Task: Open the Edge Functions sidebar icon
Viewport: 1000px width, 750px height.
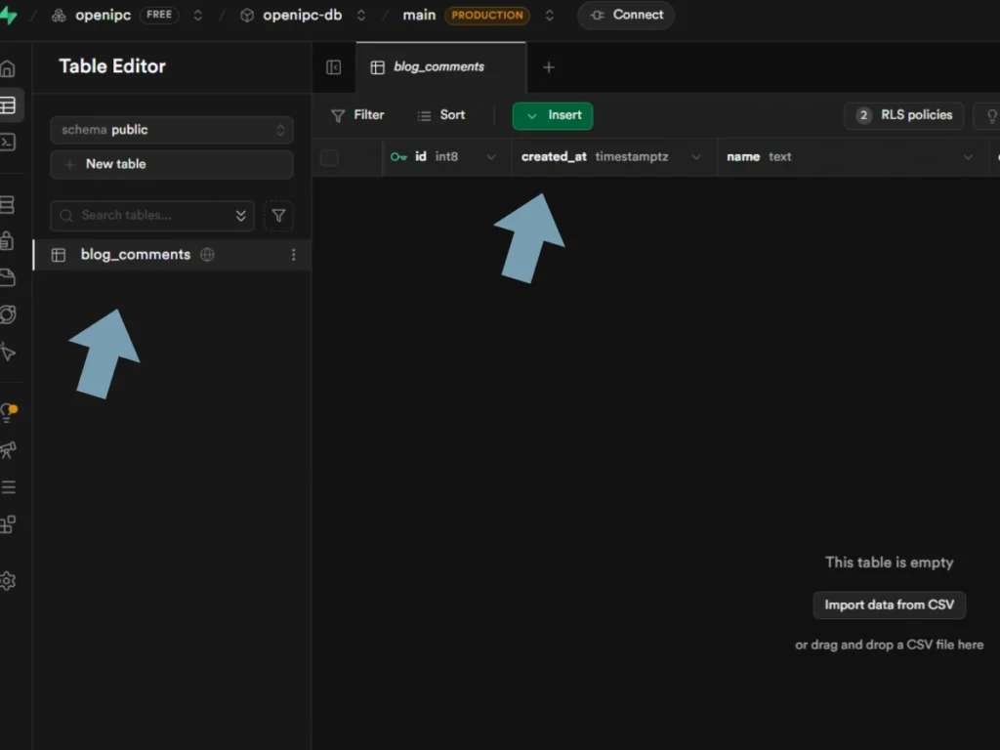Action: pos(8,314)
